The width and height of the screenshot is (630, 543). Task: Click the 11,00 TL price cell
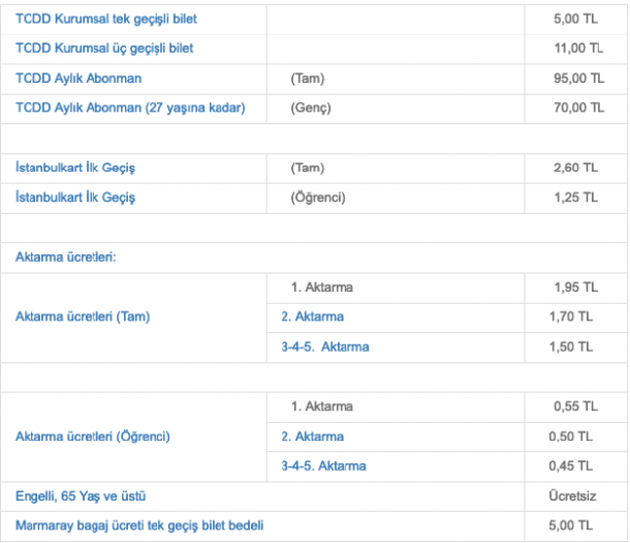[579, 47]
